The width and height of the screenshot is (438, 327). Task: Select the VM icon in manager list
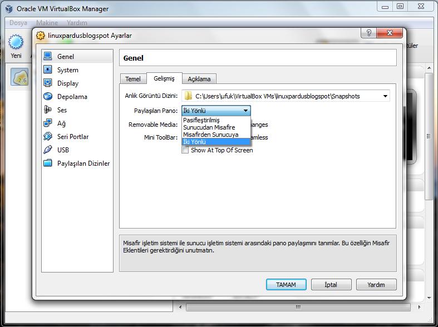coord(19,77)
